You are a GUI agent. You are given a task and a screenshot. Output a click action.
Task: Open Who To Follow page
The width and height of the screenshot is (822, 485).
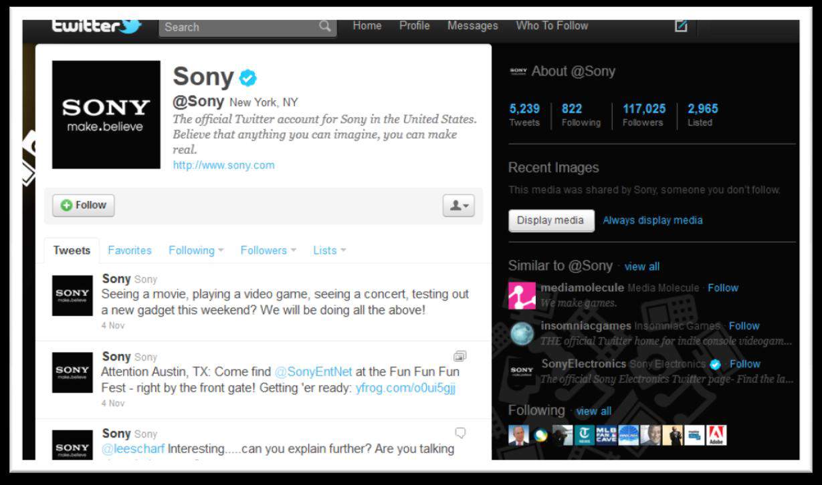pyautogui.click(x=552, y=26)
